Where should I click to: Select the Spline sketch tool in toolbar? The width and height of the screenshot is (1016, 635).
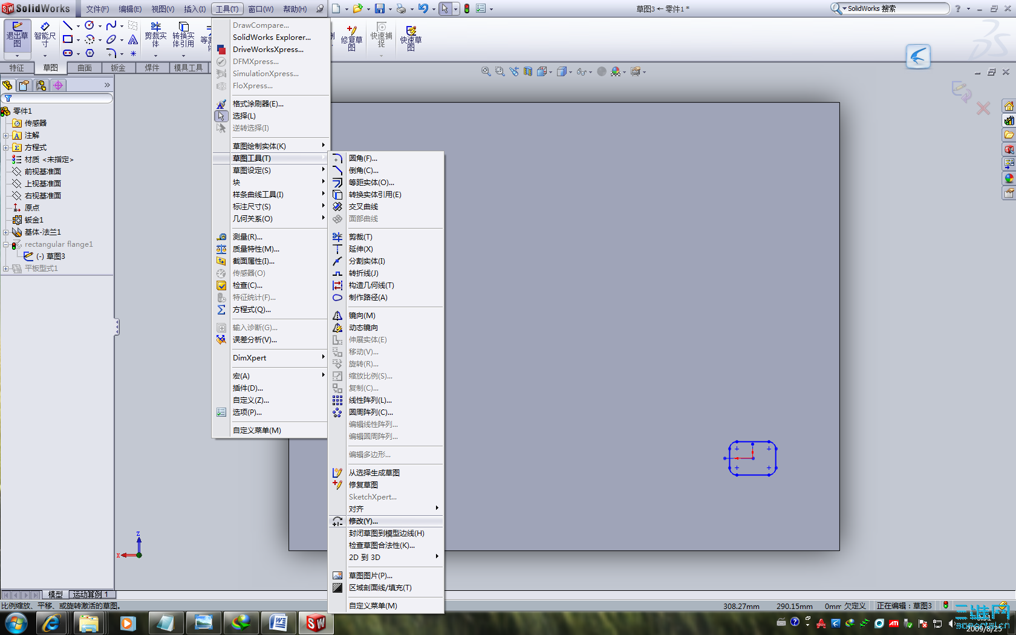[x=111, y=25]
